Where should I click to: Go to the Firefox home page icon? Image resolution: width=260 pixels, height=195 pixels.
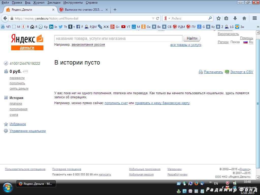click(x=244, y=18)
